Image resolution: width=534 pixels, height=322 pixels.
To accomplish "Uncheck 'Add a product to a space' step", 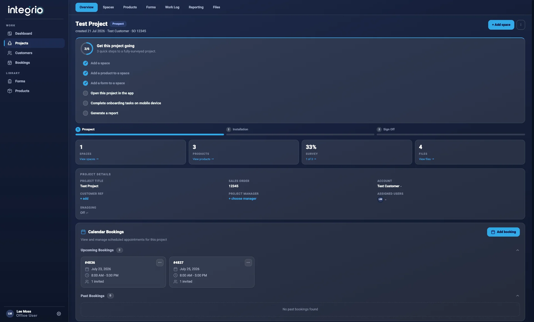I will (85, 73).
